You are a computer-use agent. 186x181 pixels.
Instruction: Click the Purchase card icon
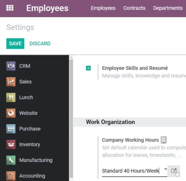11,129
